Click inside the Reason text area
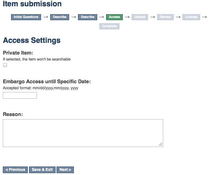Image resolution: width=209 pixels, height=175 pixels. (83, 133)
